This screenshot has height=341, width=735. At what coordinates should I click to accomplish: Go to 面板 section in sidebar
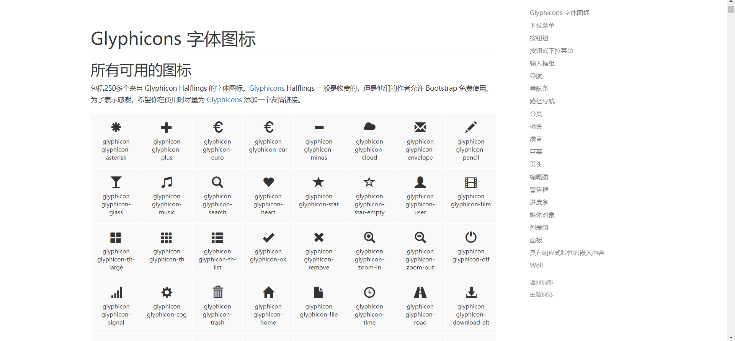536,240
